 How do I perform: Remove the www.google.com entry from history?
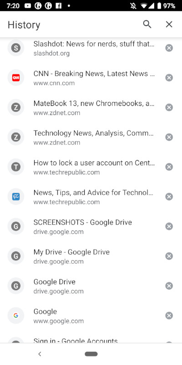[169, 316]
